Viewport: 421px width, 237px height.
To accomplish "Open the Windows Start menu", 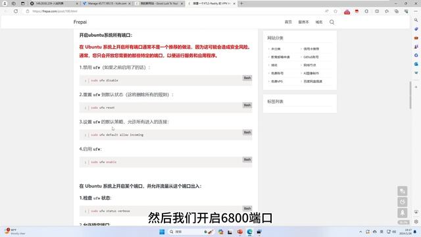I will [x=162, y=232].
